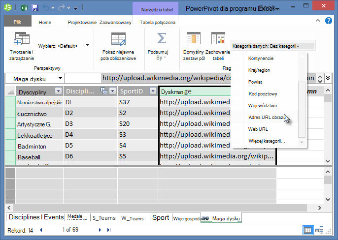338x240 pixels.
Task: Open Kategoria danych dropdown
Action: pos(273,46)
